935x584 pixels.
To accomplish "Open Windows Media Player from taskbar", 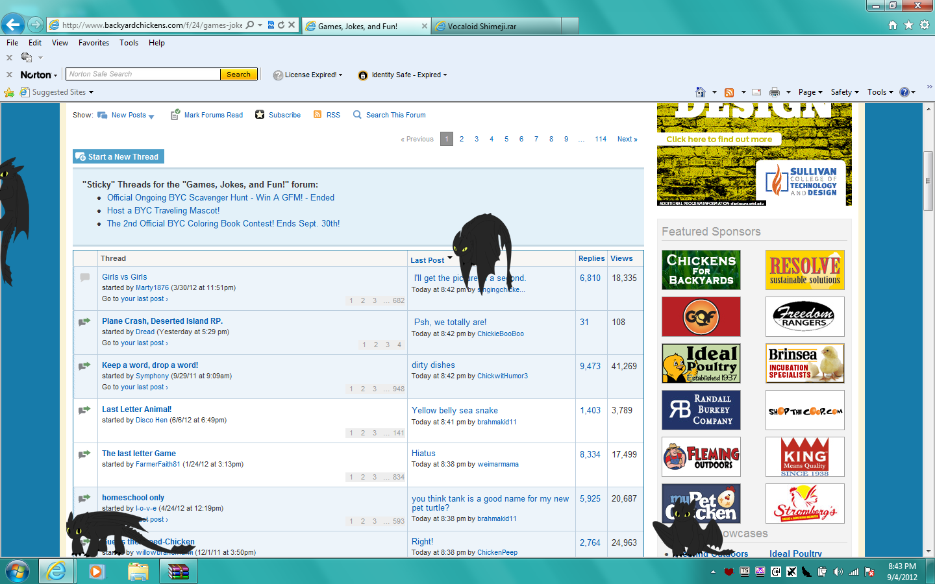I will point(97,571).
